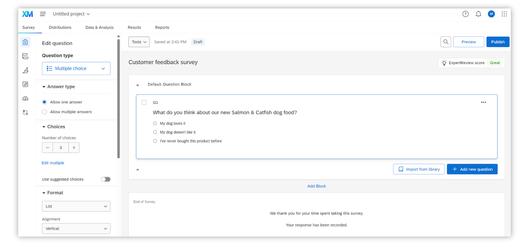The image size is (529, 245).
Task: Open the three-dot menu for Q1
Action: coord(483,102)
